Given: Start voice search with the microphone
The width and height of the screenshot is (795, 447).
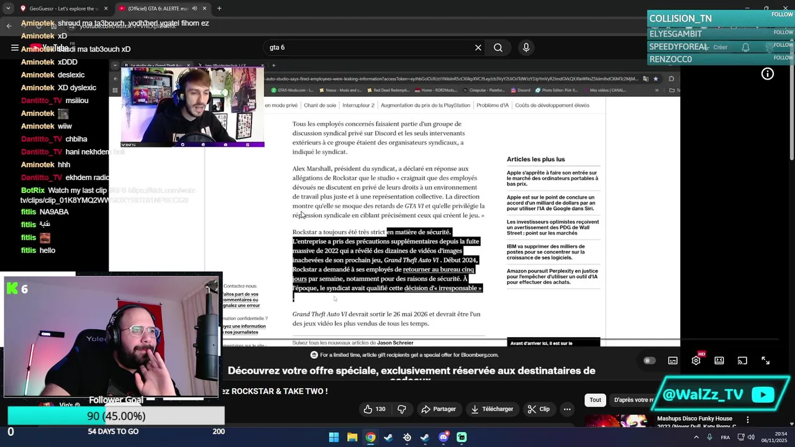Looking at the screenshot, I should coord(526,47).
